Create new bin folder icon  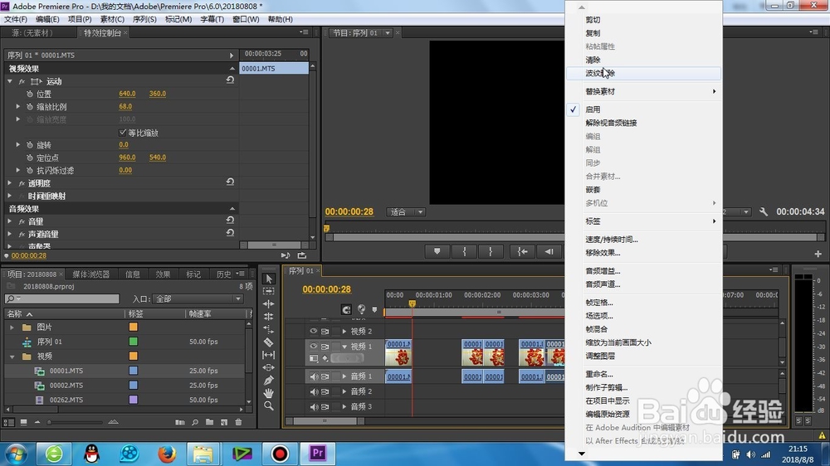[210, 422]
